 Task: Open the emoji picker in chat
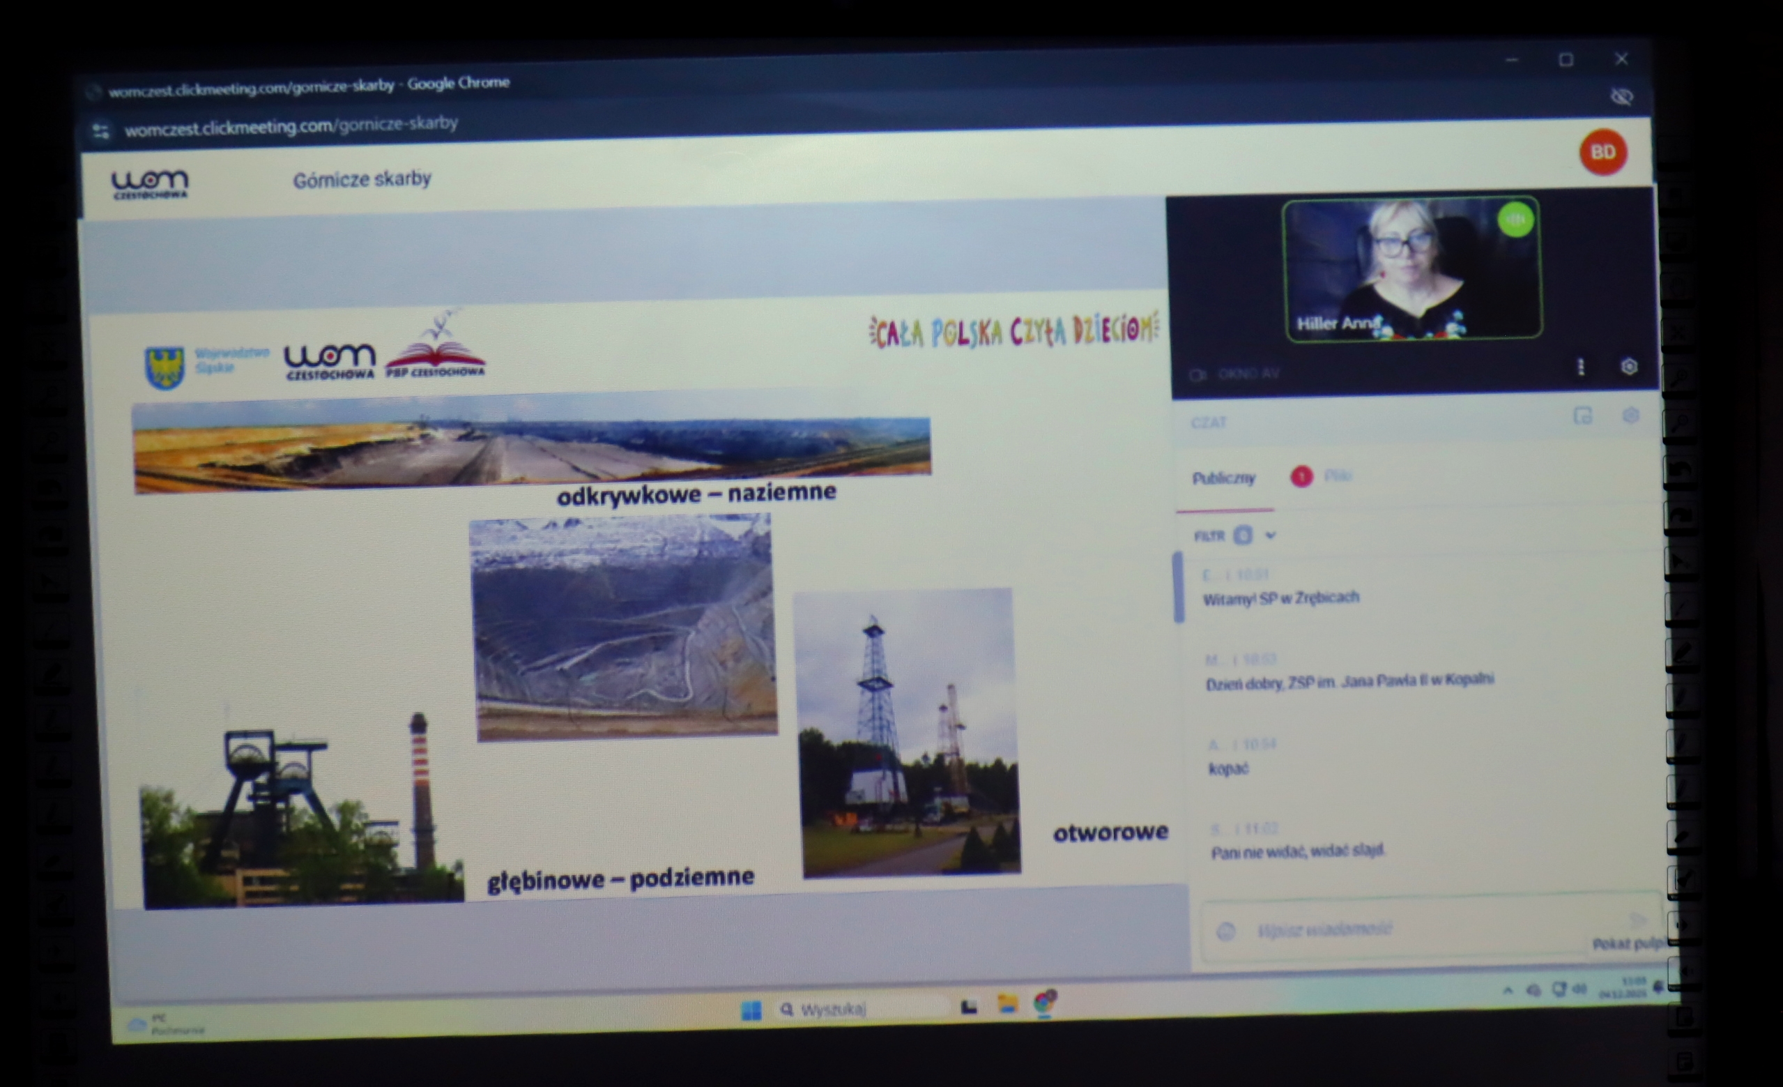(1226, 932)
